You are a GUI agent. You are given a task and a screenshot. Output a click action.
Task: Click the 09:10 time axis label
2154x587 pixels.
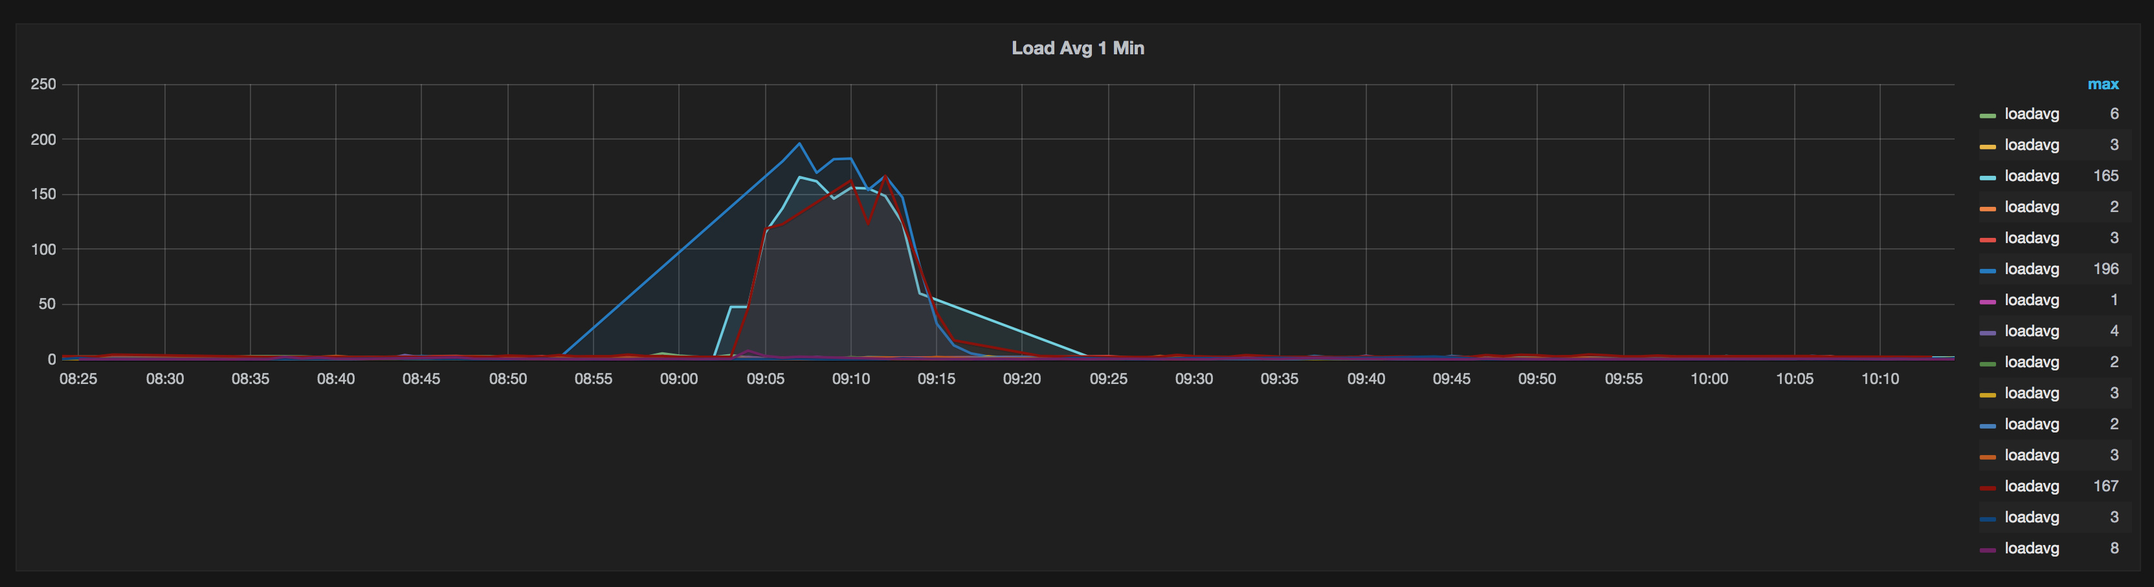[851, 379]
